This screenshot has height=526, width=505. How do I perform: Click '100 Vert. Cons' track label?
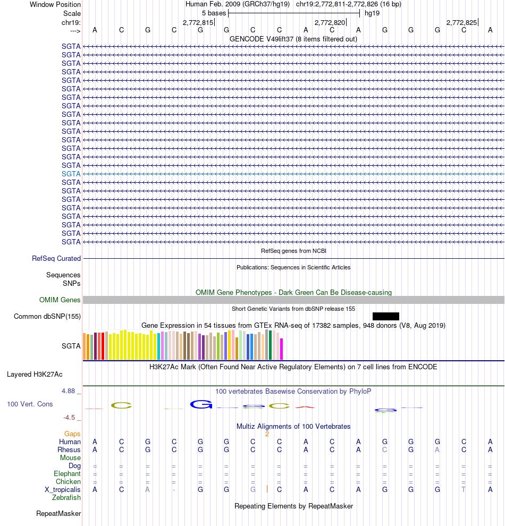click(x=30, y=404)
